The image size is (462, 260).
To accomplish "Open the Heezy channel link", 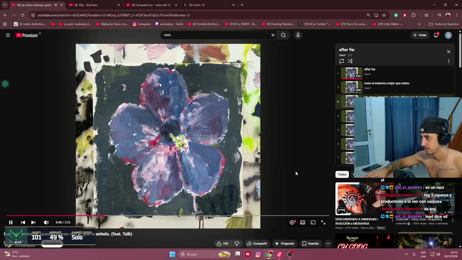I will click(x=340, y=228).
